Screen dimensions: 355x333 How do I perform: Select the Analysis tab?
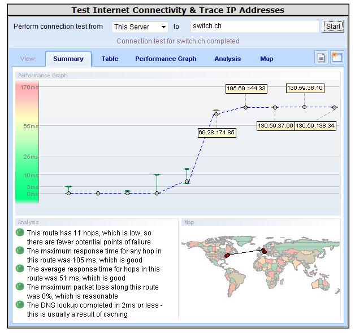[227, 59]
